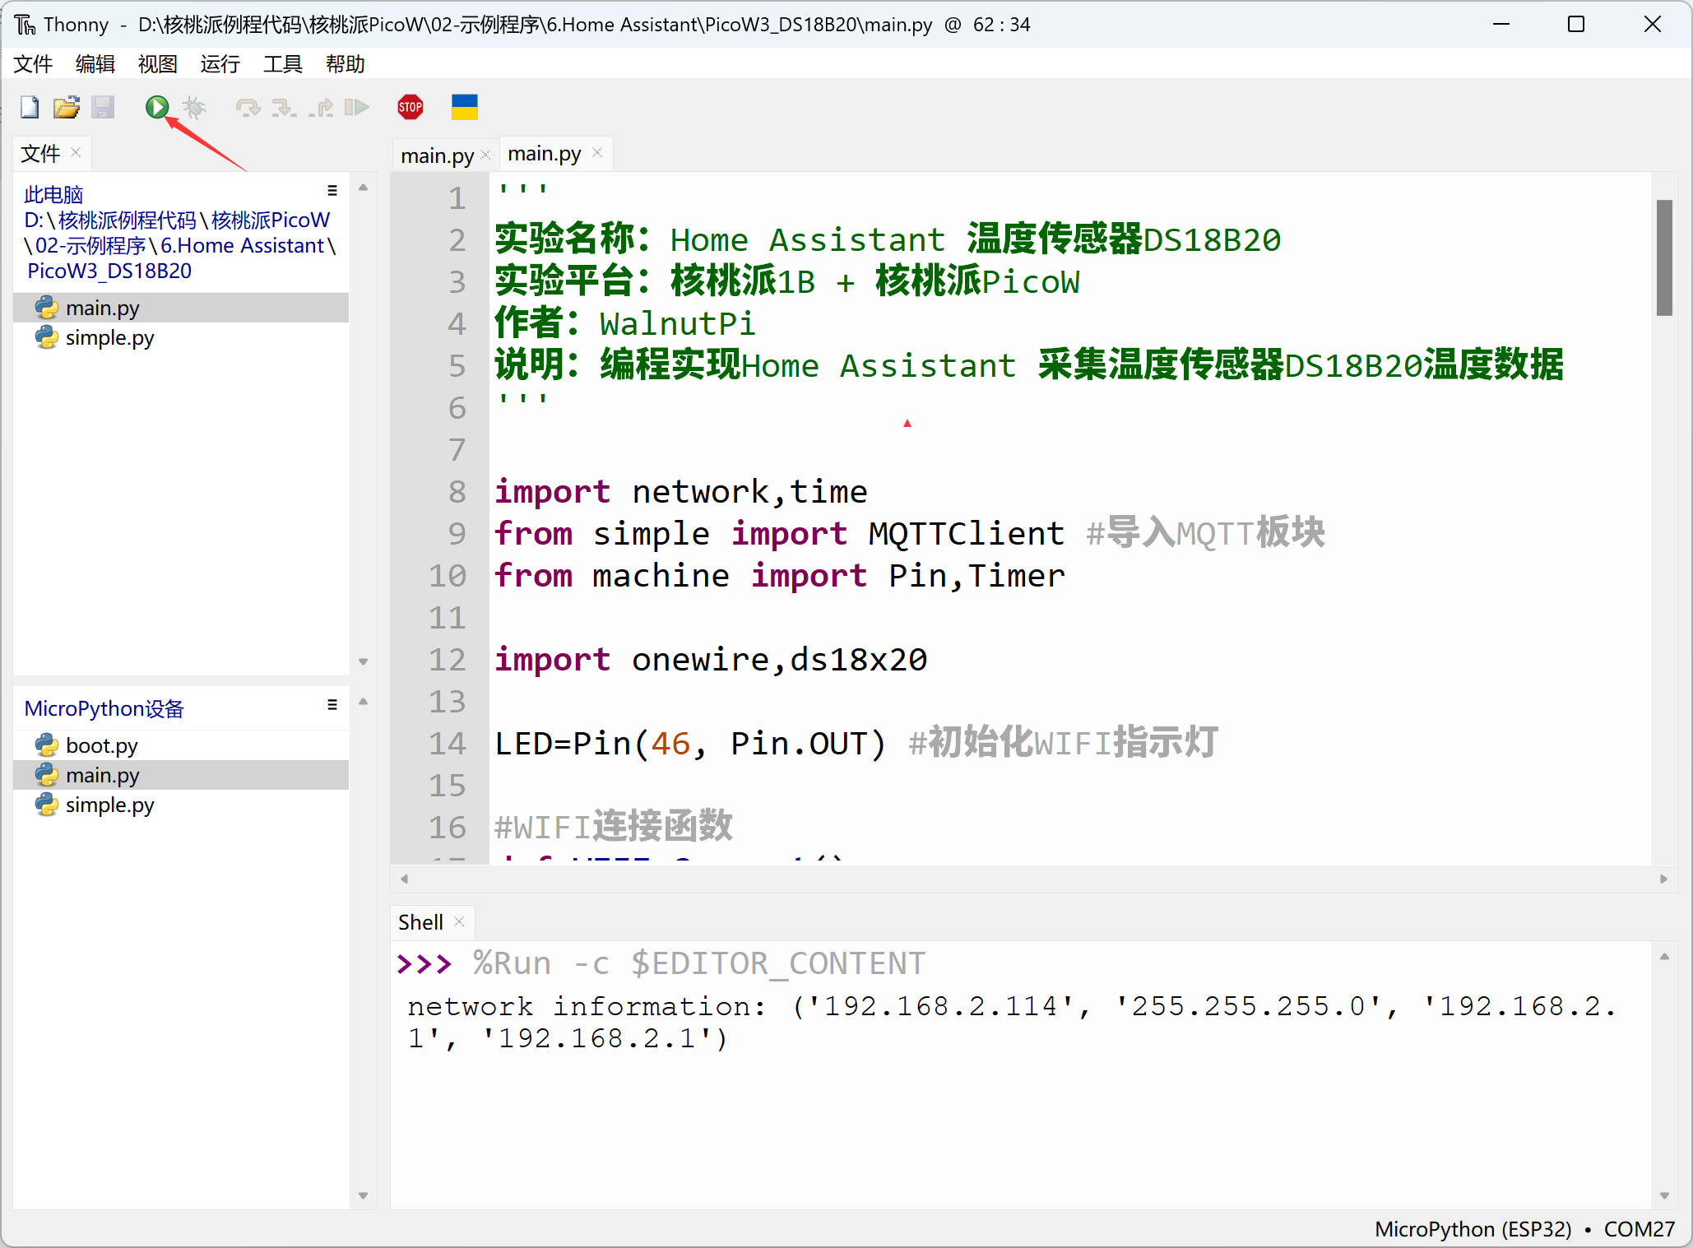
Task: Open the 运行 menu
Action: [x=220, y=64]
